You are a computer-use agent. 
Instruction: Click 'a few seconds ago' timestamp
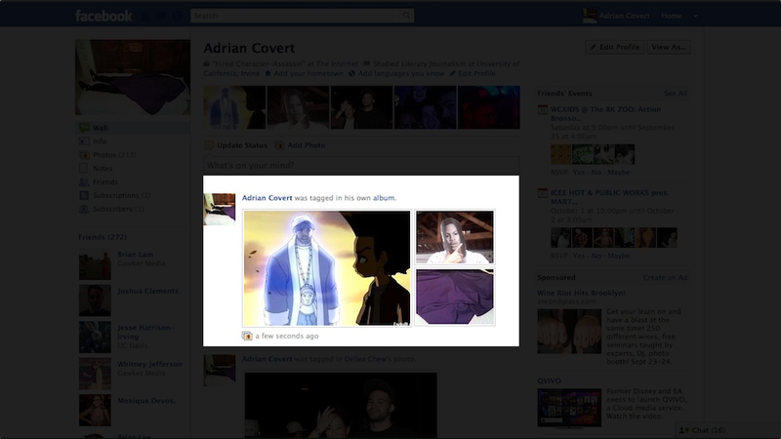point(287,336)
